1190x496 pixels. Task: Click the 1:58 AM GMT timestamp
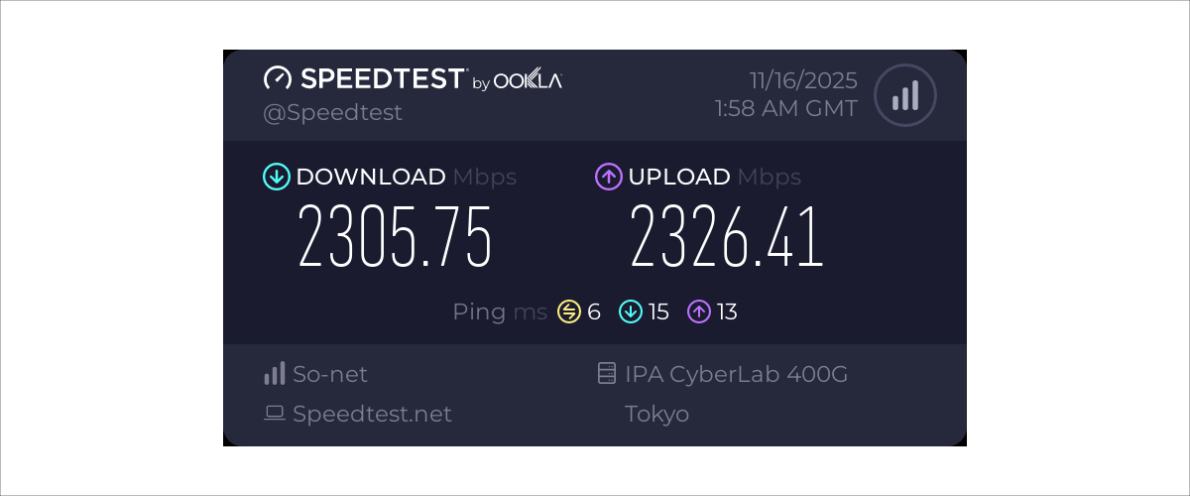pyautogui.click(x=785, y=108)
